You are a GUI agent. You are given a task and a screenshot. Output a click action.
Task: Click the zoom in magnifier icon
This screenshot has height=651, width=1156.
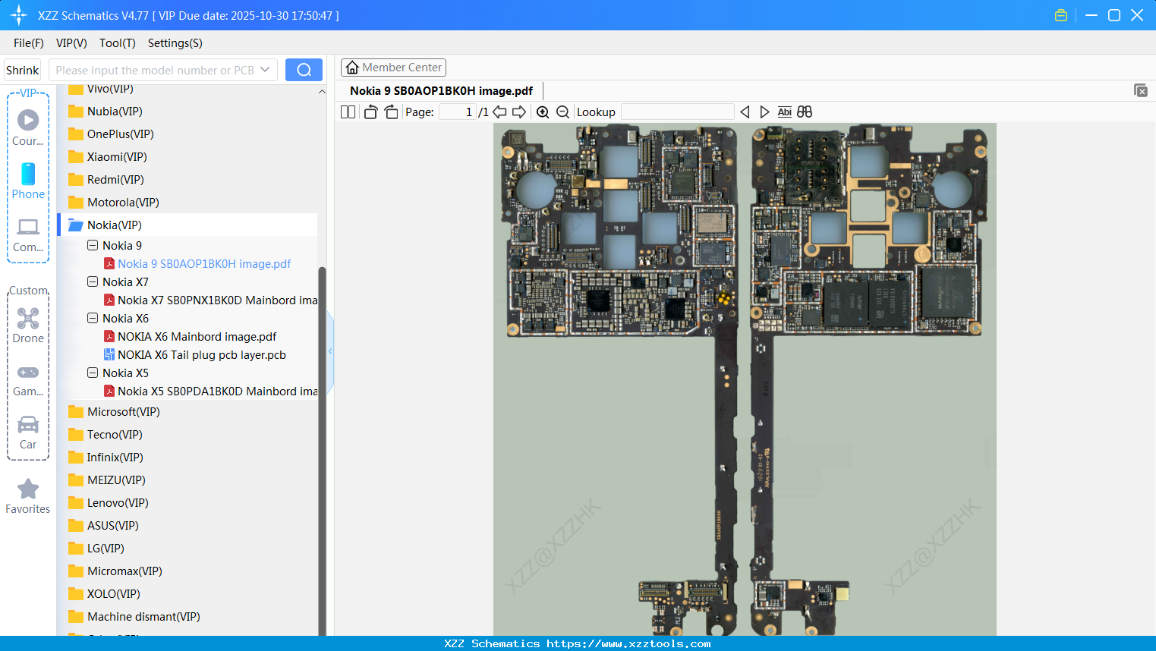tap(543, 112)
